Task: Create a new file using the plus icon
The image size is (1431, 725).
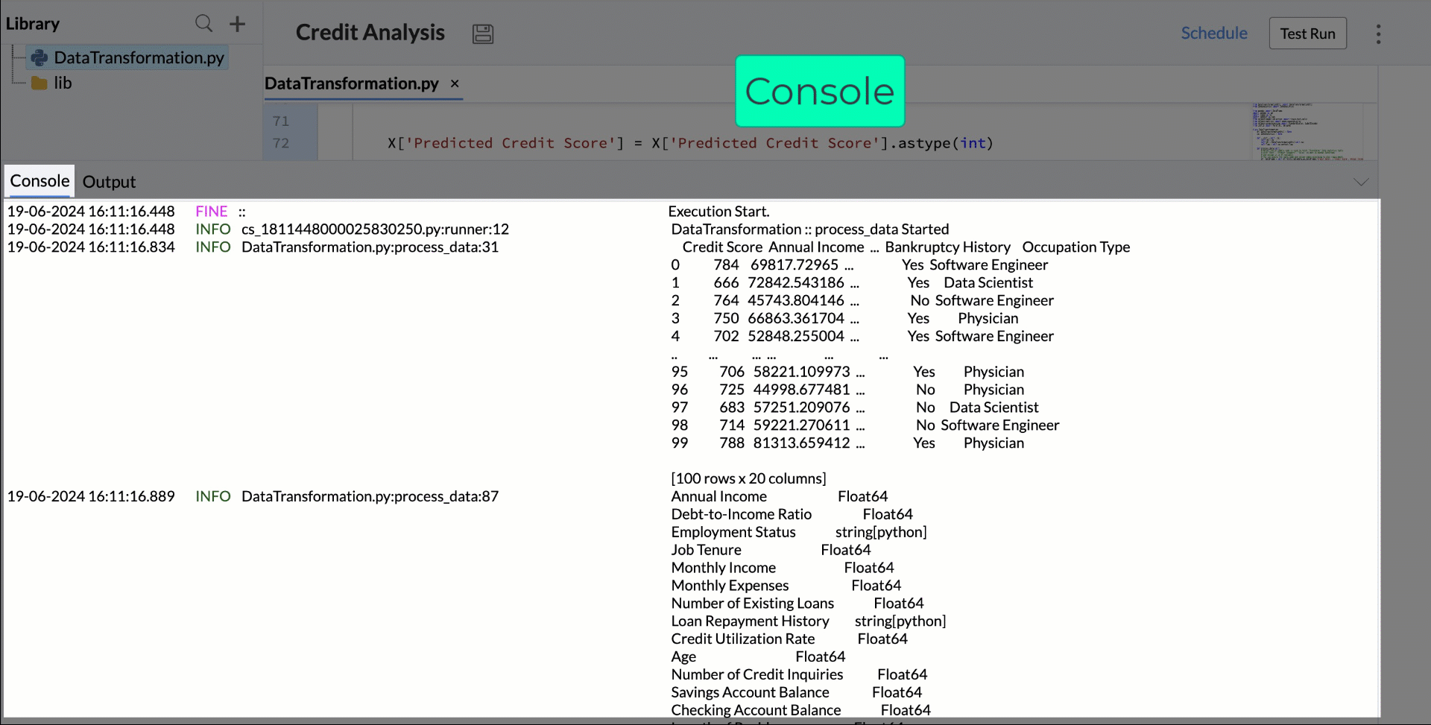Action: click(x=237, y=23)
